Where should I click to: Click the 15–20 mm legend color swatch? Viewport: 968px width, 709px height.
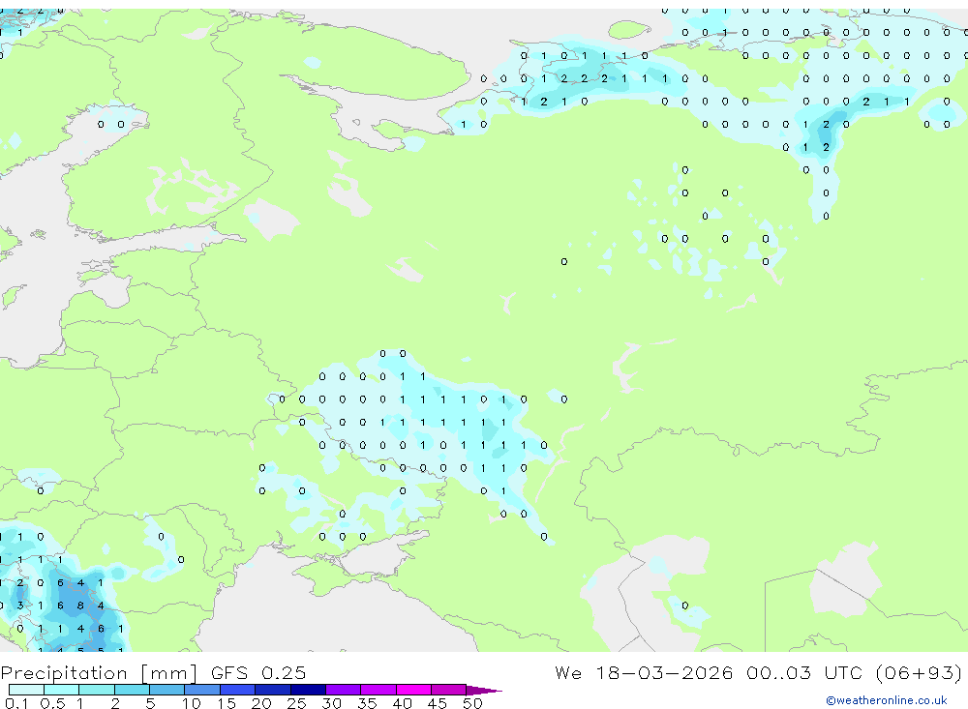point(238,690)
